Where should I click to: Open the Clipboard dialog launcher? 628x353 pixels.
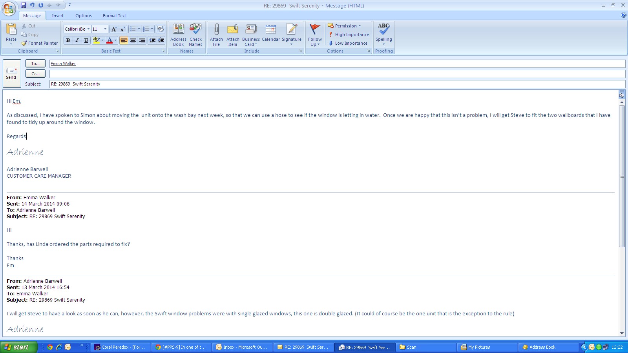57,51
